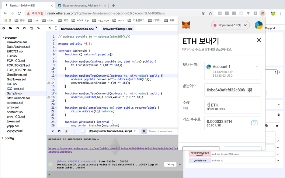The image size is (285, 178).
Task: Toggle terminal with double-down arrows
Action: [x=52, y=131]
